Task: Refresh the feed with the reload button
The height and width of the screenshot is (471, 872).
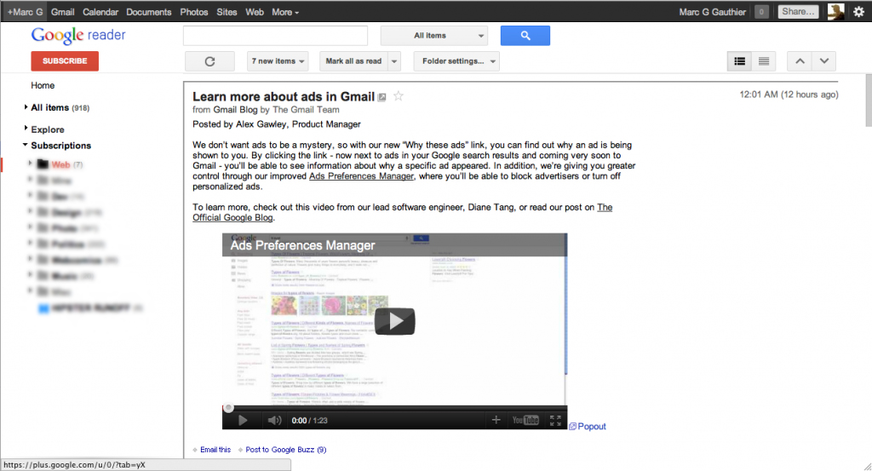Action: point(209,61)
